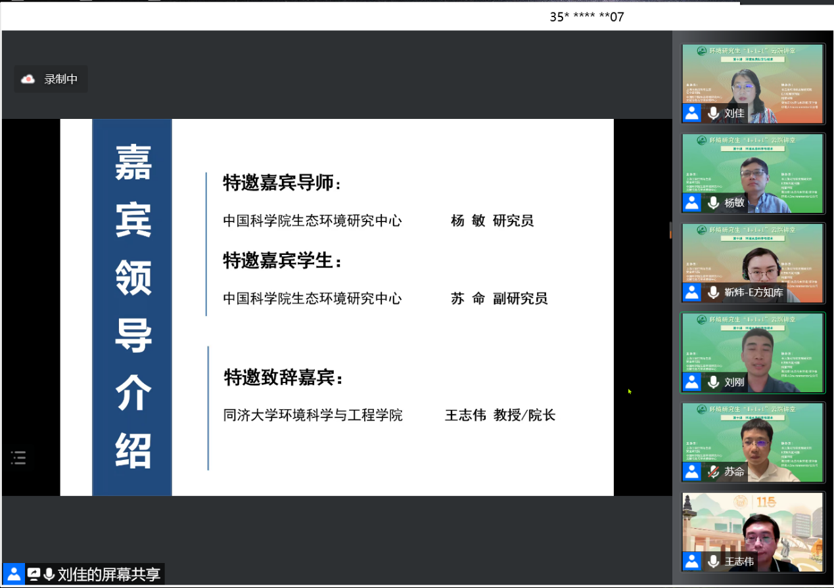834x588 pixels.
Task: Click 王志伟's profile avatar icon
Action: (692, 561)
